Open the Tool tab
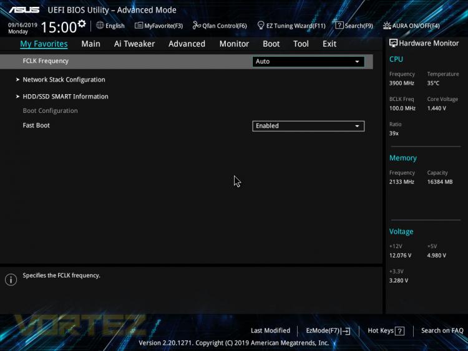 point(301,44)
